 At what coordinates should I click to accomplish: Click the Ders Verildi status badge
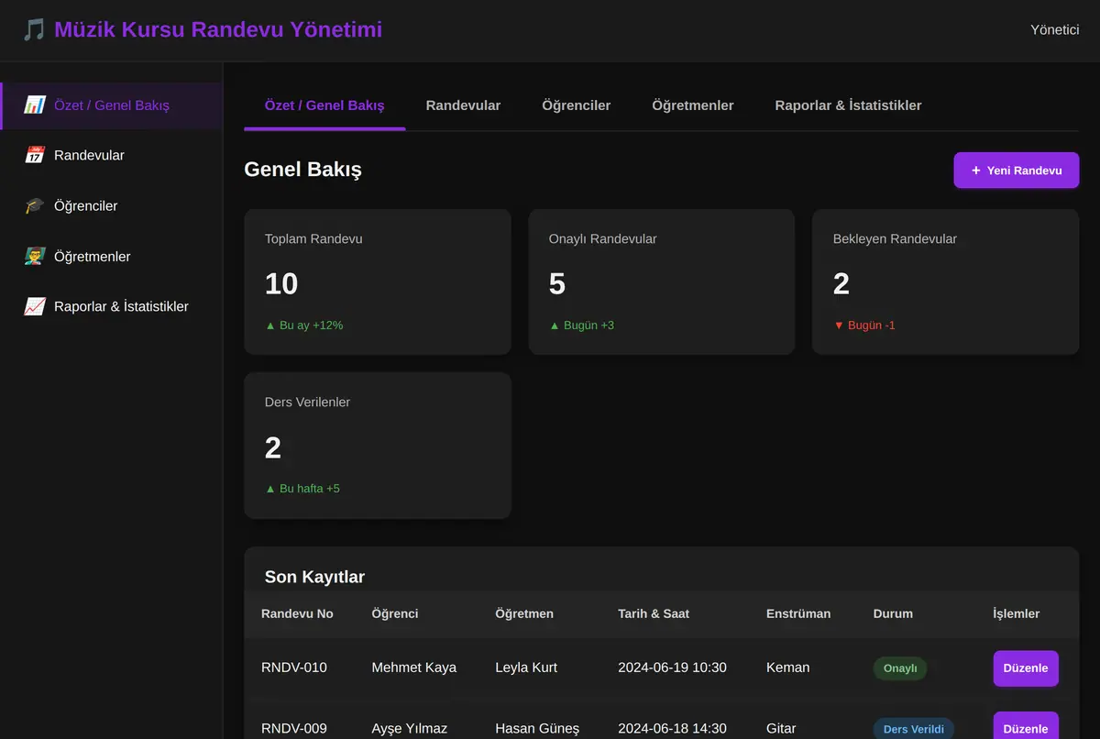pyautogui.click(x=914, y=729)
